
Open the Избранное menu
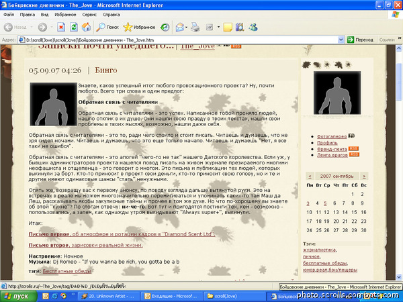[65, 15]
